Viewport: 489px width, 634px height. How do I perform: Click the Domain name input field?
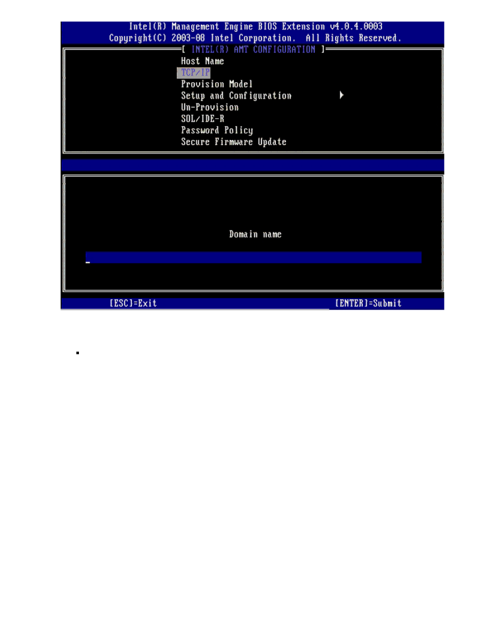click(x=253, y=257)
